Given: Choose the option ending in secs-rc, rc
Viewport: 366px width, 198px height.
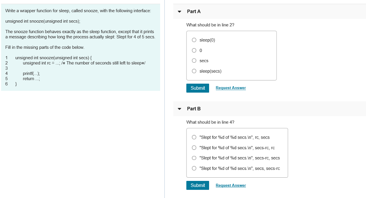Looking at the screenshot, I should point(194,148).
